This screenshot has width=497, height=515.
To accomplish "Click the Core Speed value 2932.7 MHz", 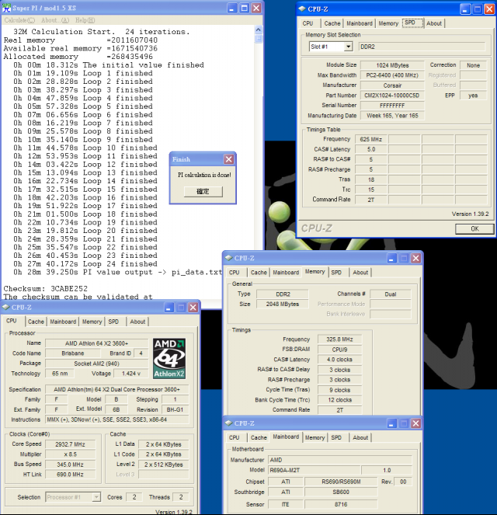I will tap(70, 444).
